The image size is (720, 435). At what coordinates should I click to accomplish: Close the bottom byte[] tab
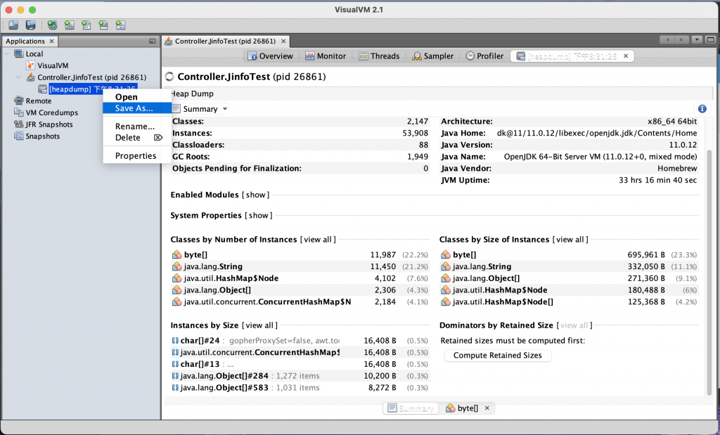487,408
